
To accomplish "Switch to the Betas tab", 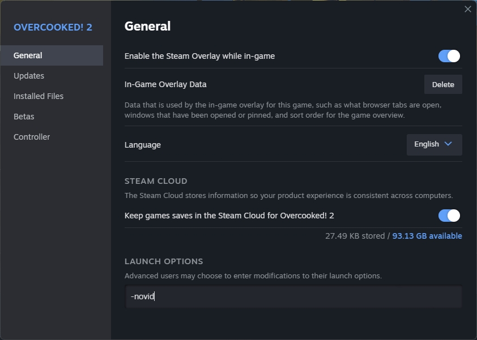I will pyautogui.click(x=24, y=117).
